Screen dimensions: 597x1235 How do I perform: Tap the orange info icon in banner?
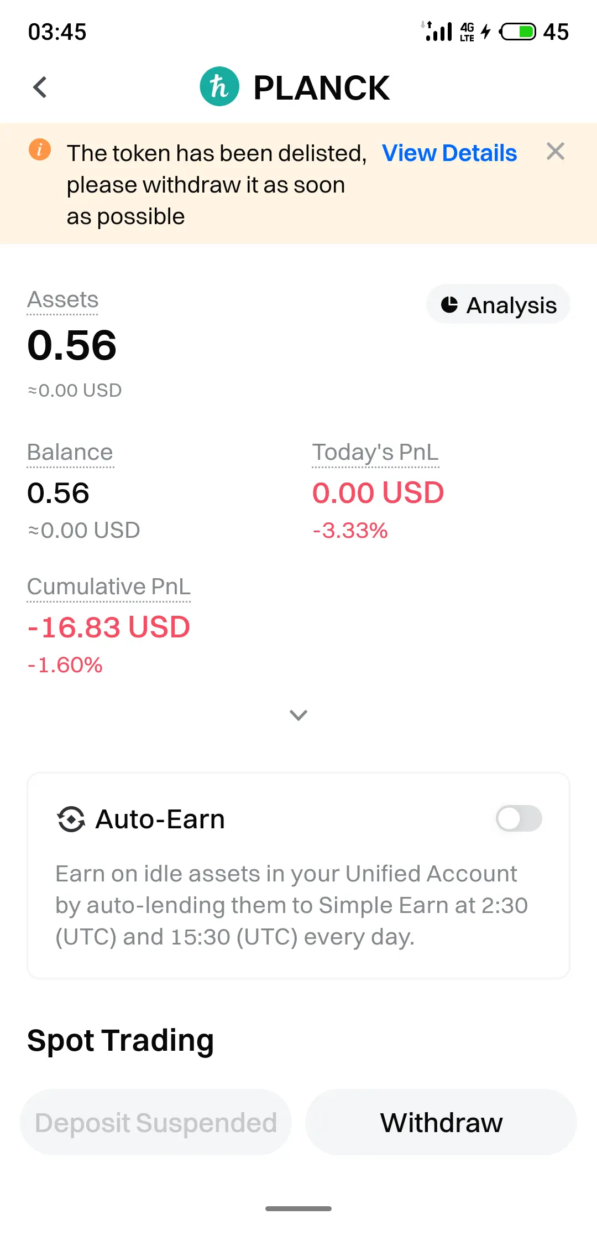pyautogui.click(x=40, y=149)
